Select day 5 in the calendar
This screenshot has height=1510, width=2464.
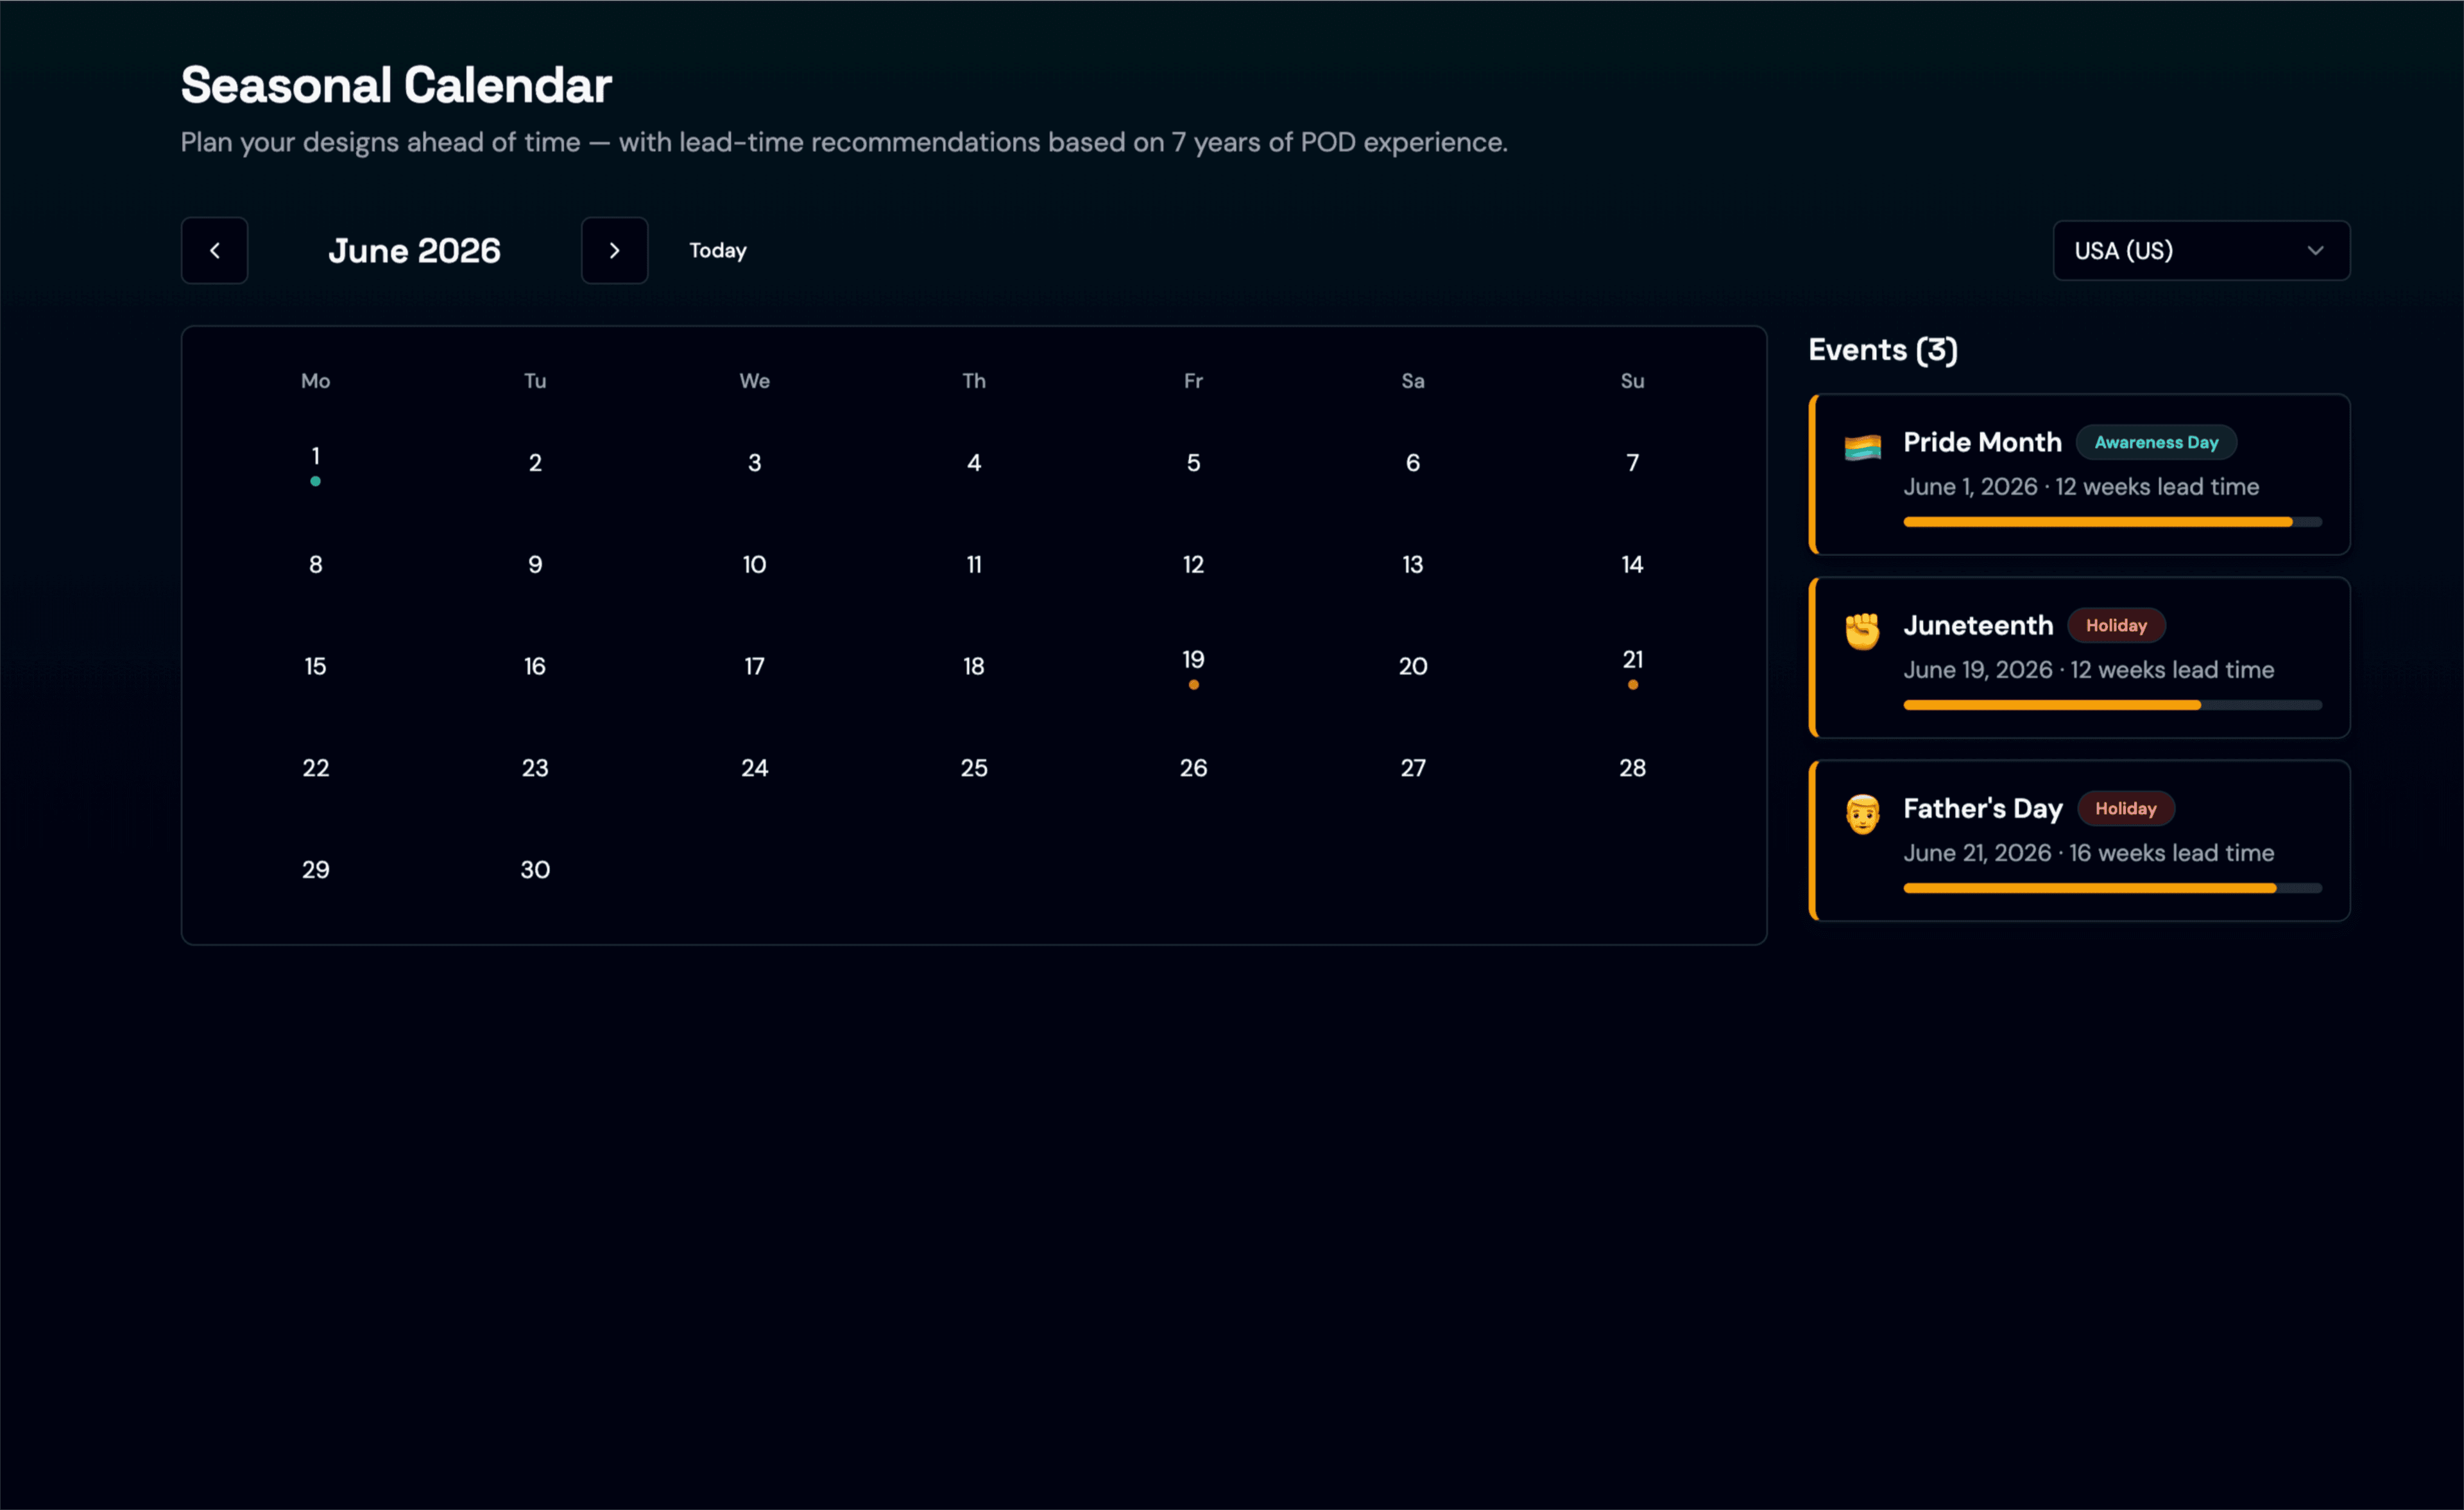tap(1193, 462)
